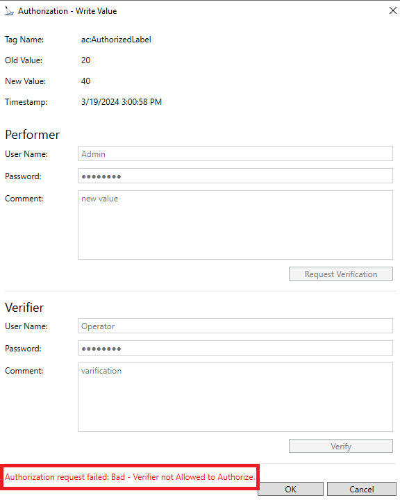Click the application icon in title bar

[9, 11]
